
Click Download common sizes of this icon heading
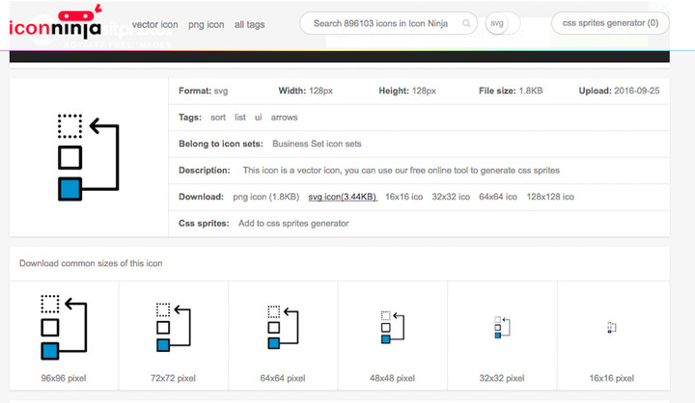point(91,263)
